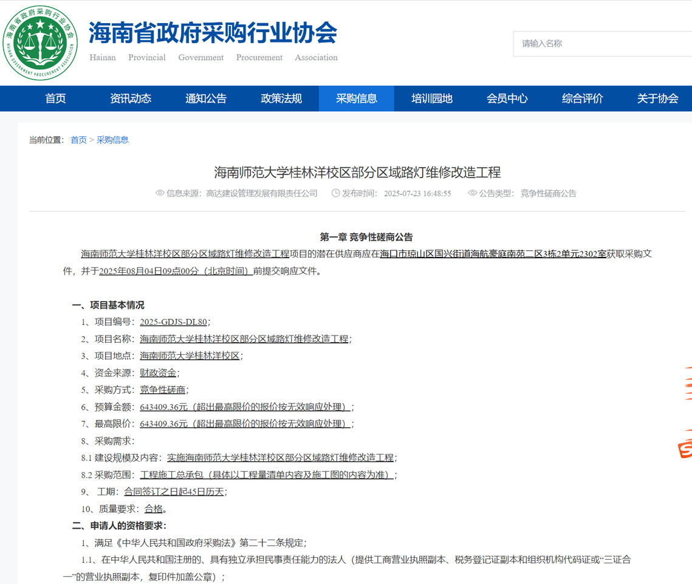Image resolution: width=692 pixels, height=584 pixels.
Task: Navigate to 会员中心
Action: pos(507,98)
